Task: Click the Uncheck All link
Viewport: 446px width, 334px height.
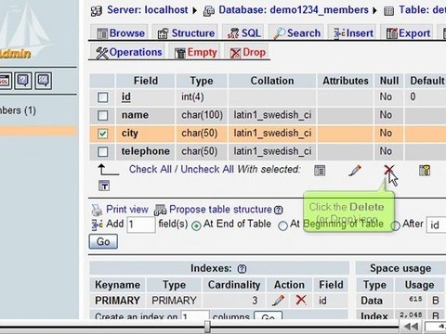Action: (207, 169)
